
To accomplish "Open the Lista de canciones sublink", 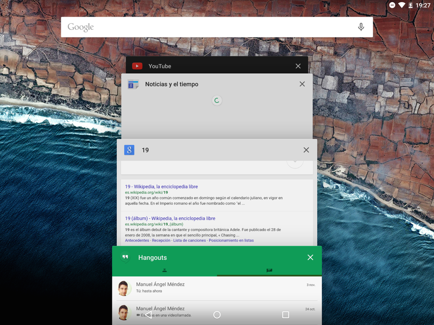I will click(189, 240).
